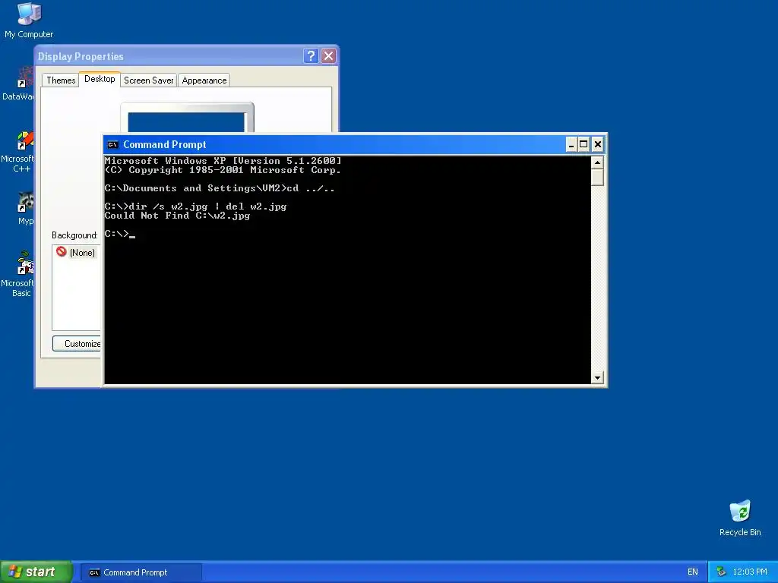
Task: Click the Command Prompt title text
Action: 164,145
